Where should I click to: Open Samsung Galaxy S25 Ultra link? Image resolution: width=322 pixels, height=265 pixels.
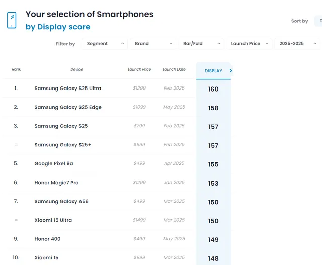[x=67, y=89]
